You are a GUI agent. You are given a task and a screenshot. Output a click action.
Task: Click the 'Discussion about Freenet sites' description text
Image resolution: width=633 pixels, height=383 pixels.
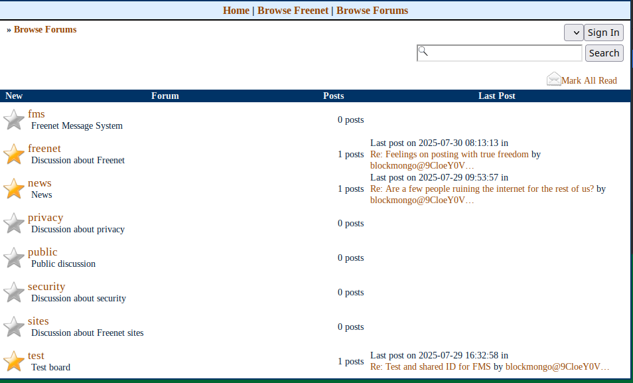click(88, 333)
